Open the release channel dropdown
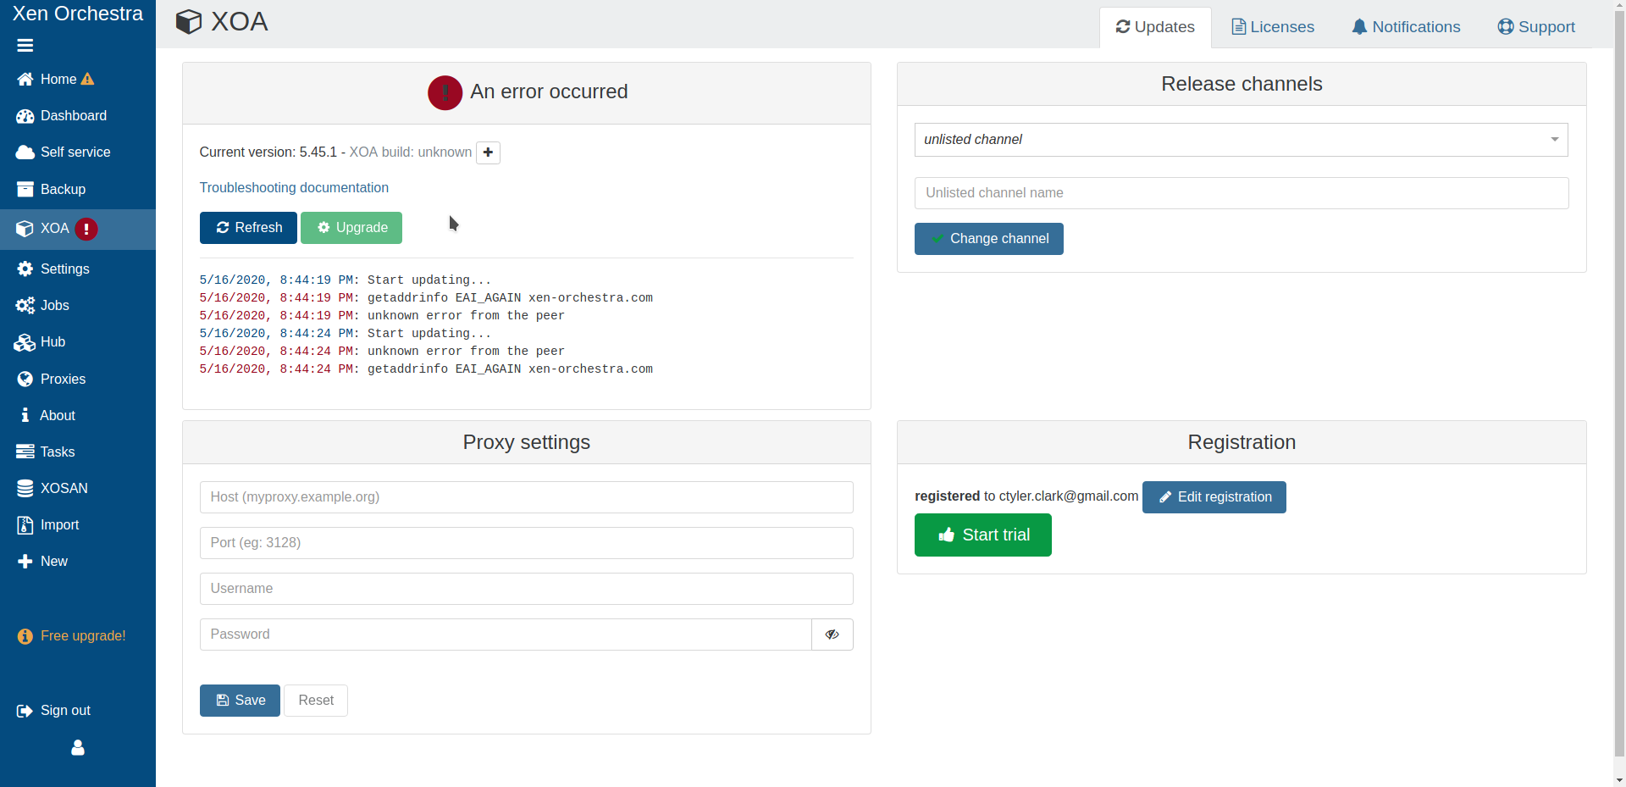Image resolution: width=1626 pixels, height=787 pixels. point(1241,140)
